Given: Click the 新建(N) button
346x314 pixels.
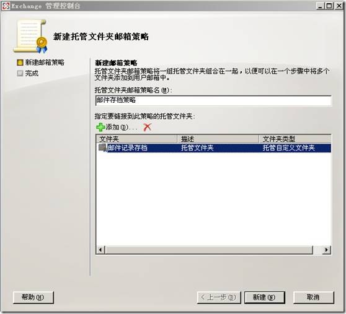Looking at the screenshot, I should click(264, 297).
